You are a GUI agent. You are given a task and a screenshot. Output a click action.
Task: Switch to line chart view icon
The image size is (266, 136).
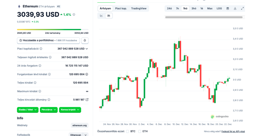click(101, 16)
